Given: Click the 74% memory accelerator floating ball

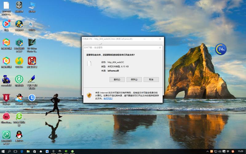Looking at the screenshot, I should [x=221, y=49].
